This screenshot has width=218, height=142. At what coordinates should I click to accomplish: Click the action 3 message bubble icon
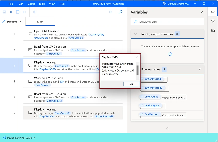click(30, 66)
